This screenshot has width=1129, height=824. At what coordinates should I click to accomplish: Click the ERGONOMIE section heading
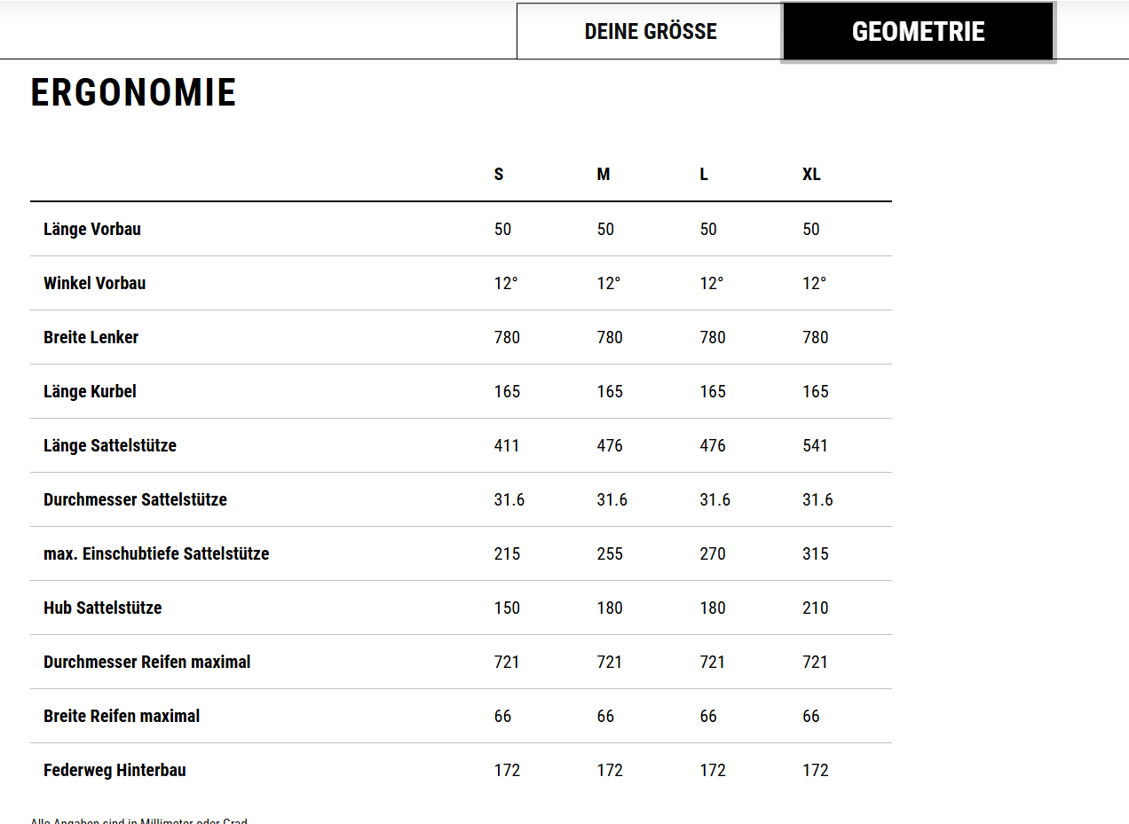coord(133,93)
